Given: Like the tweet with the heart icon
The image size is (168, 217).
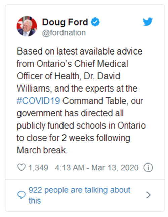Looking at the screenshot, I should tap(22, 167).
